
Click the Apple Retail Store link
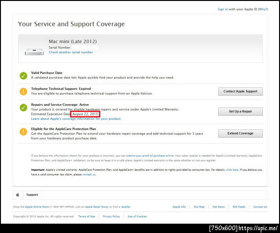pos(97,207)
